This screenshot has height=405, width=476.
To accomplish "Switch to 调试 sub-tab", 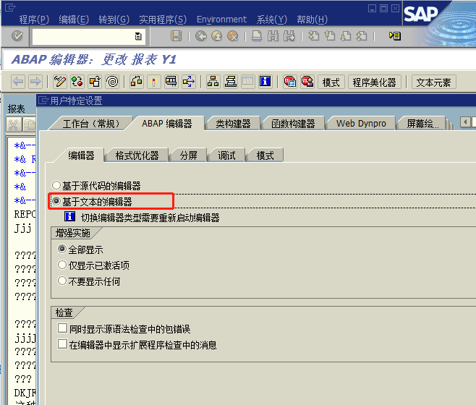I will click(x=226, y=155).
